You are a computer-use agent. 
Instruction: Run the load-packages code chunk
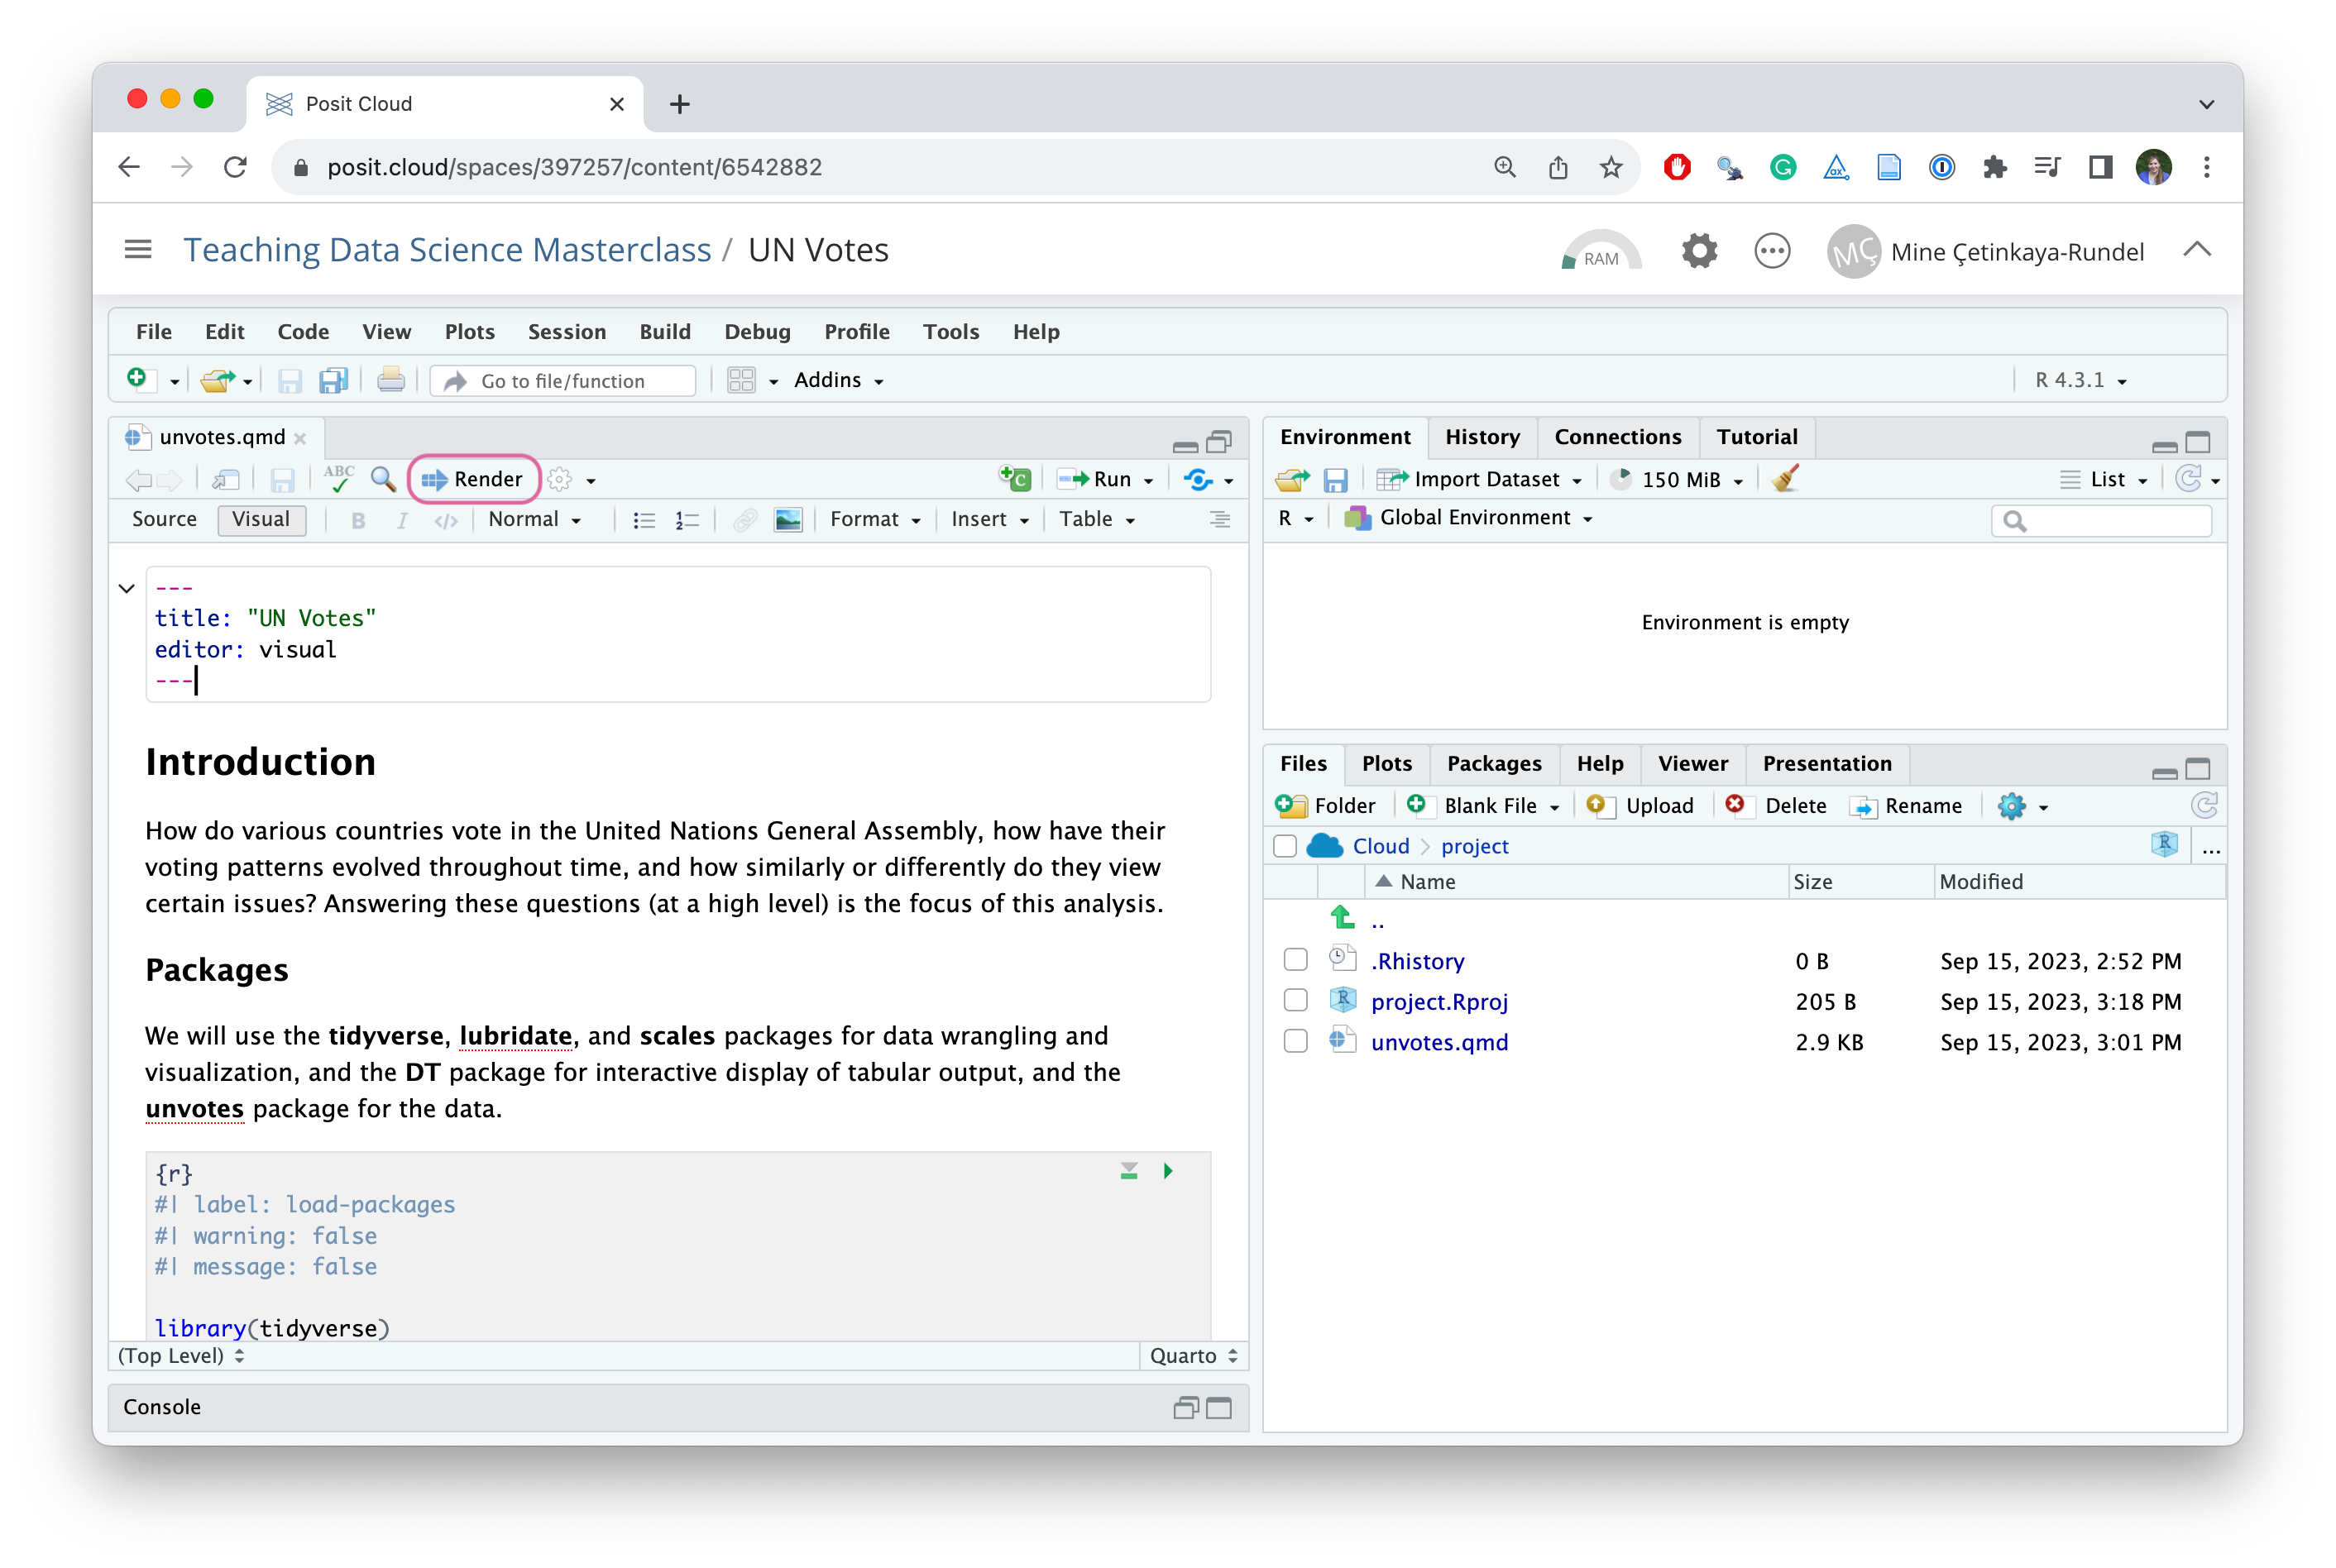click(1168, 1171)
